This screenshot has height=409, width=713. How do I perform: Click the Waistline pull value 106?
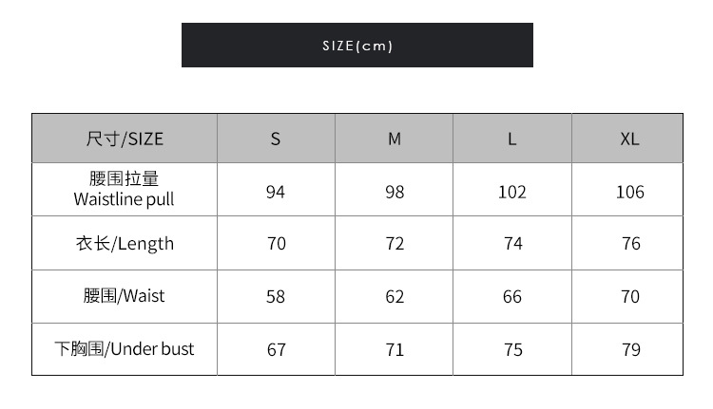[x=629, y=192]
